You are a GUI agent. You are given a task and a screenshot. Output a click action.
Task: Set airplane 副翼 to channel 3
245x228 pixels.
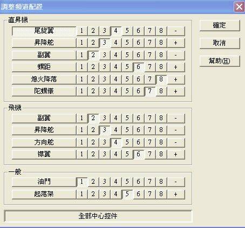105,118
